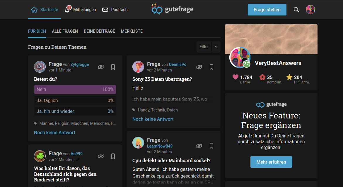Open user avatar menu in header
Viewport: 343px width, 187px height.
pos(310,10)
